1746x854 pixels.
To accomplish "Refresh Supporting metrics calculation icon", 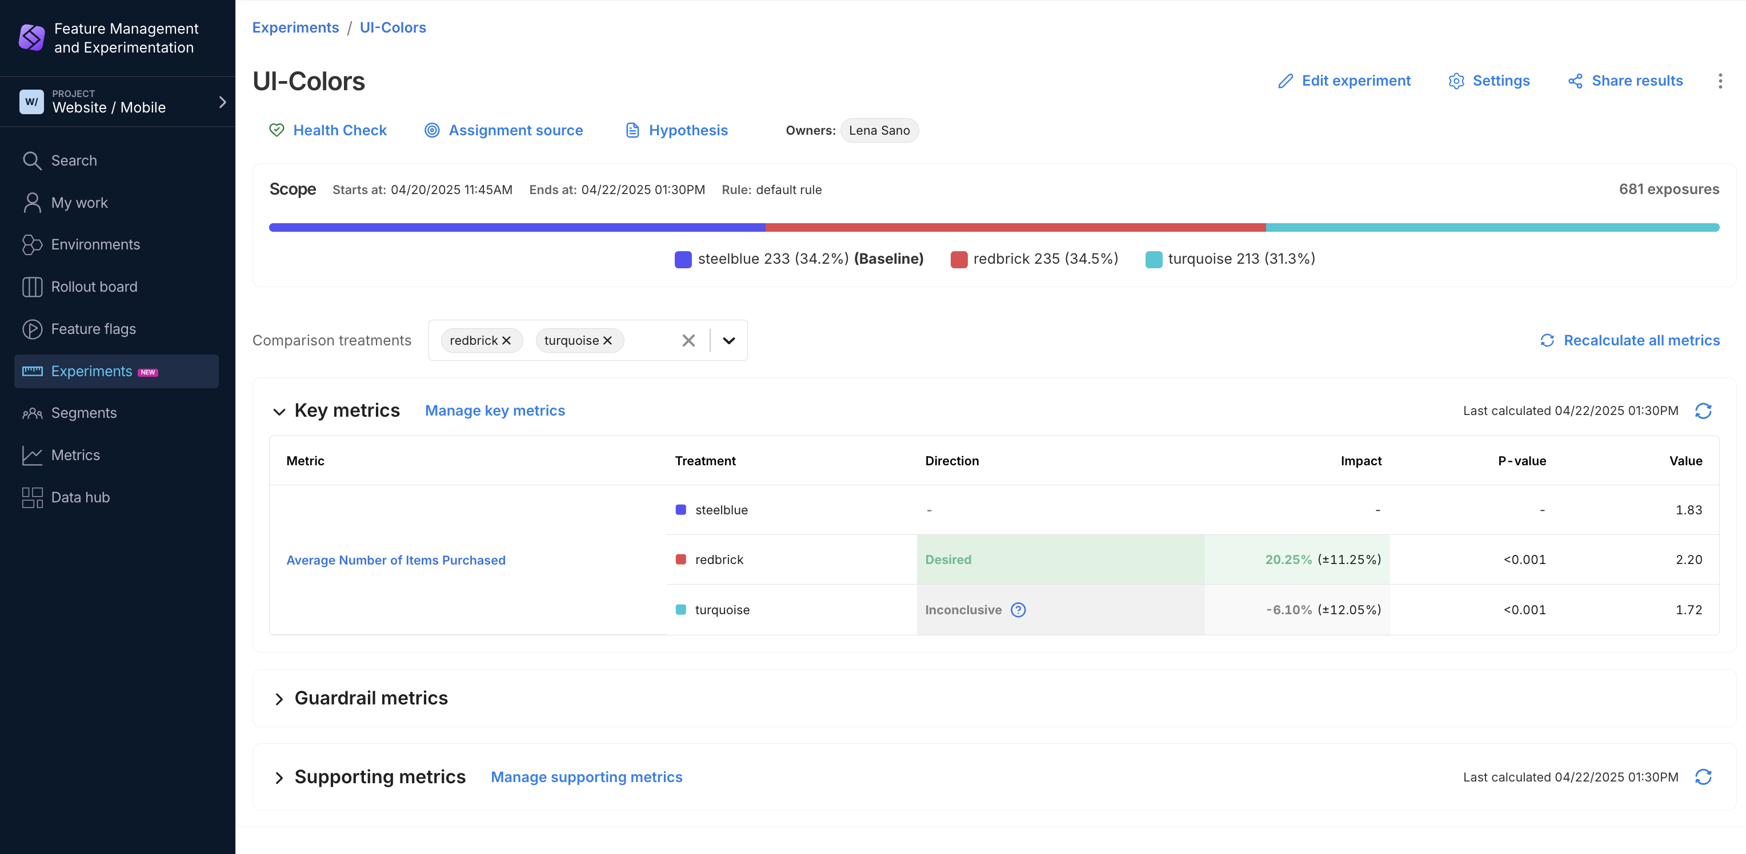I will coord(1703,777).
